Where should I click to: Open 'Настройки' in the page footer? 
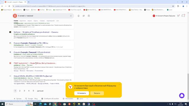pyautogui.click(x=68, y=99)
